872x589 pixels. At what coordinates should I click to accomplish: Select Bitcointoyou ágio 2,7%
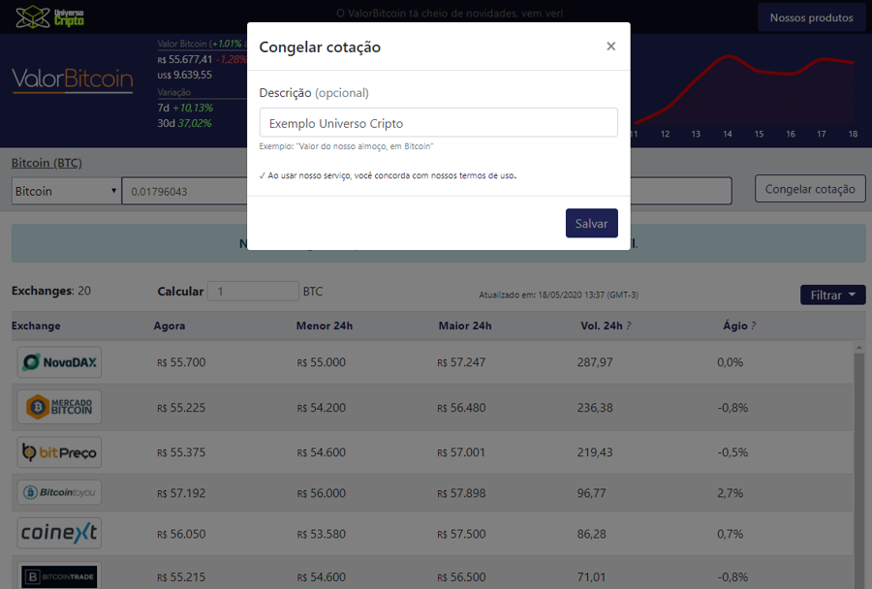731,493
